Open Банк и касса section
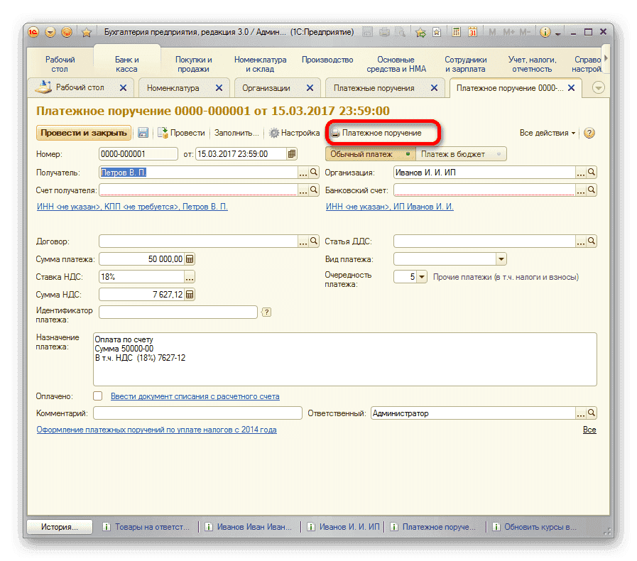Screen dimensions: 637x561 [x=127, y=64]
